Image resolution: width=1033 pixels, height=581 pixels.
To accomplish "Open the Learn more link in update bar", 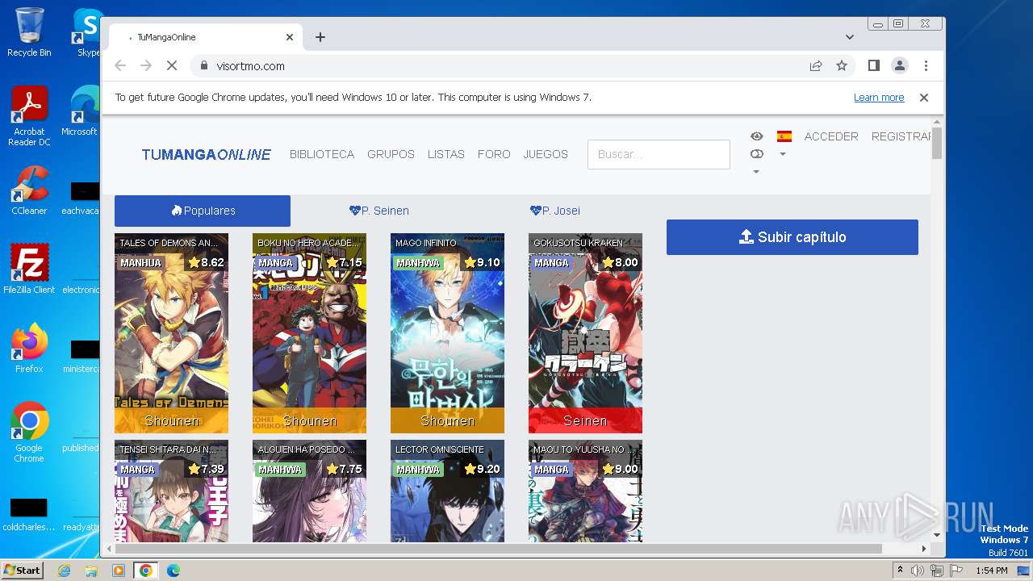I will click(x=879, y=98).
